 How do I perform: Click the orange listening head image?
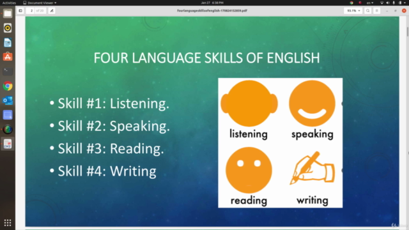[x=249, y=103]
